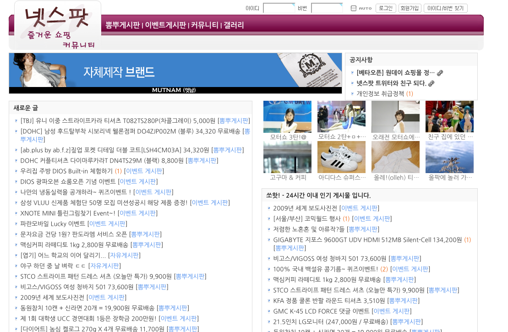The image size is (508, 332).
Task: Open [DOHC] 남성 후드탈부착 웰론점퍼 post
Action: [x=130, y=131]
